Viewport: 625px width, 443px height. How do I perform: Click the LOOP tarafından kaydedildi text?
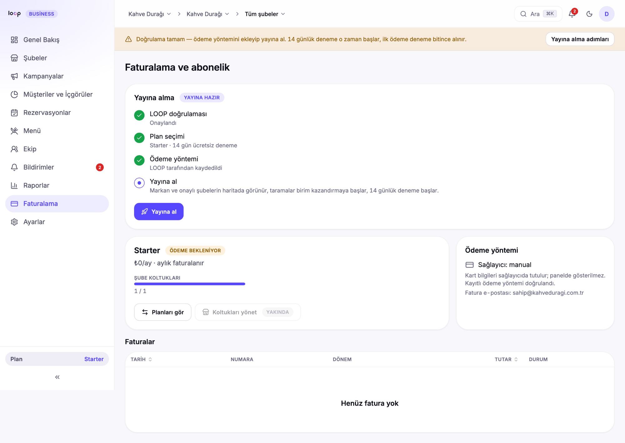[x=186, y=168]
